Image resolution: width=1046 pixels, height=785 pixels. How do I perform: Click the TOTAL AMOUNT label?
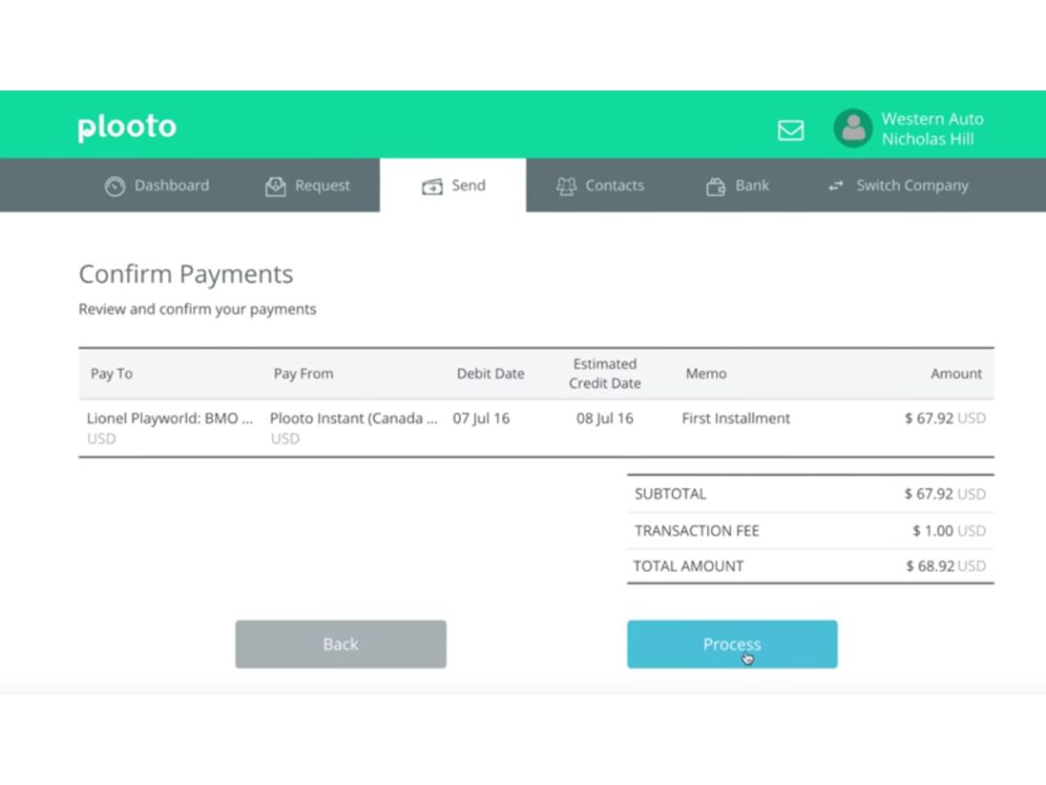[x=688, y=566]
